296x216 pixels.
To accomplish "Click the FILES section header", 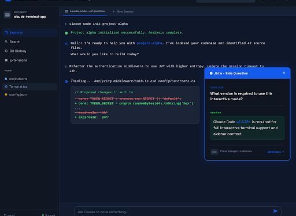I will tap(8, 71).
